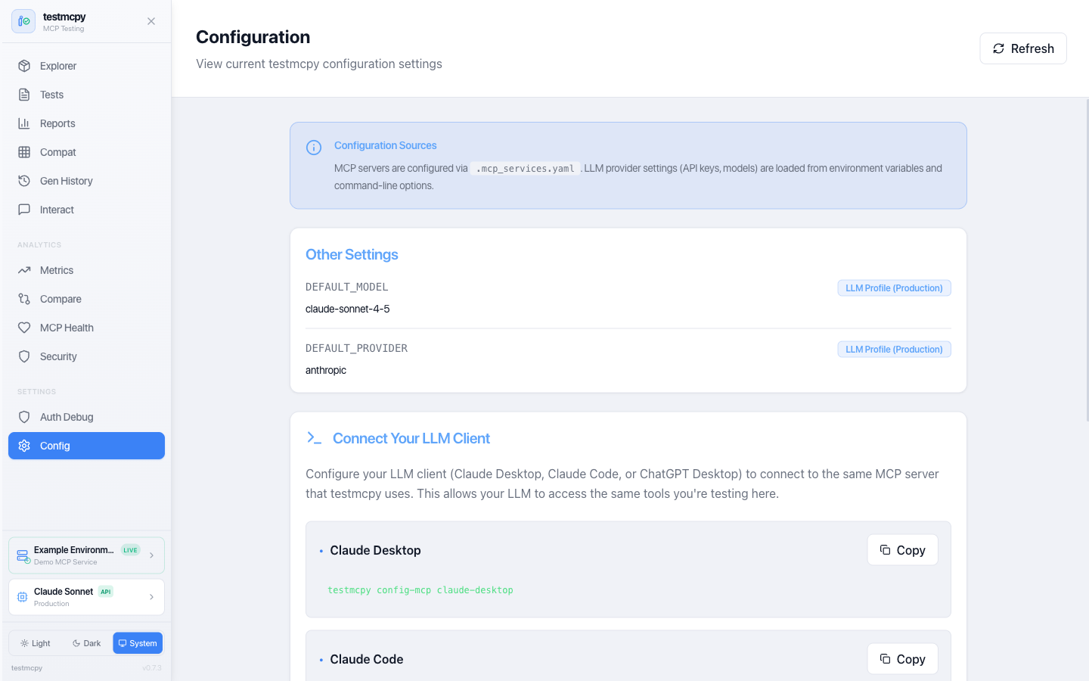1089x681 pixels.
Task: Copy the Claude Code command
Action: pos(902,659)
